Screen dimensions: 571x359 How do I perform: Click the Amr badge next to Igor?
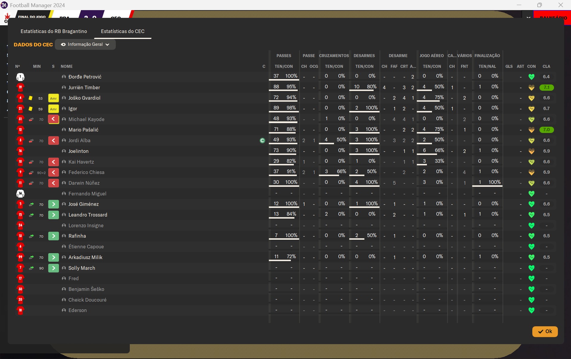click(x=53, y=109)
